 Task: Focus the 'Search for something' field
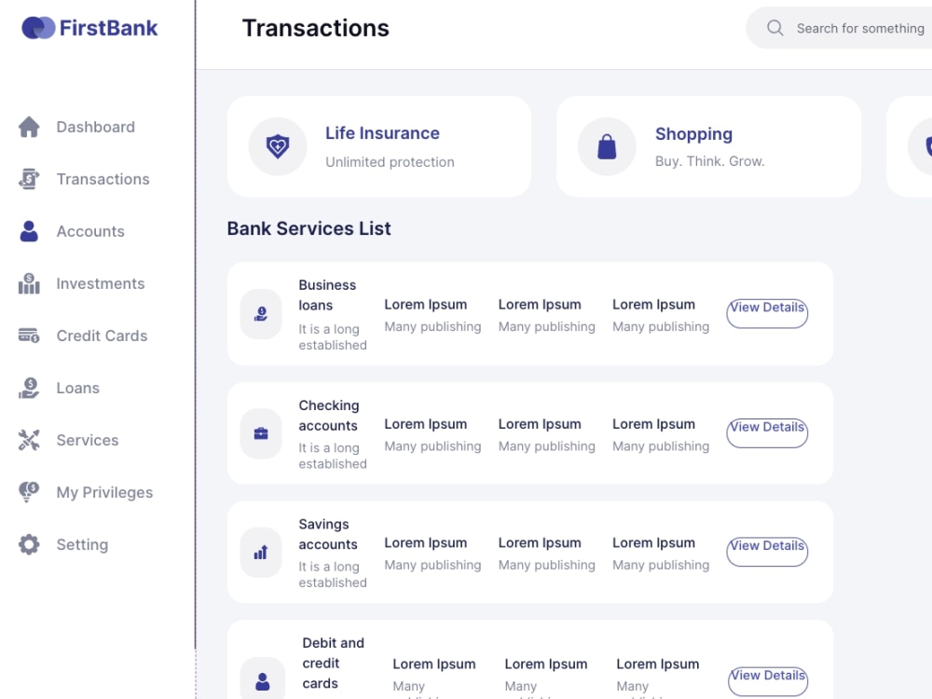(x=840, y=28)
